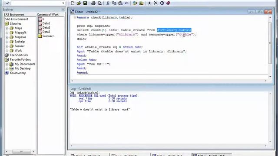Viewport: 278px width, 156px height.
Task: Click the Explorer horizontal scrollbar thumb
Action: point(22,152)
